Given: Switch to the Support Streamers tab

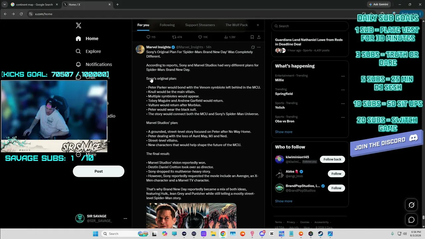Looking at the screenshot, I should pos(200,25).
